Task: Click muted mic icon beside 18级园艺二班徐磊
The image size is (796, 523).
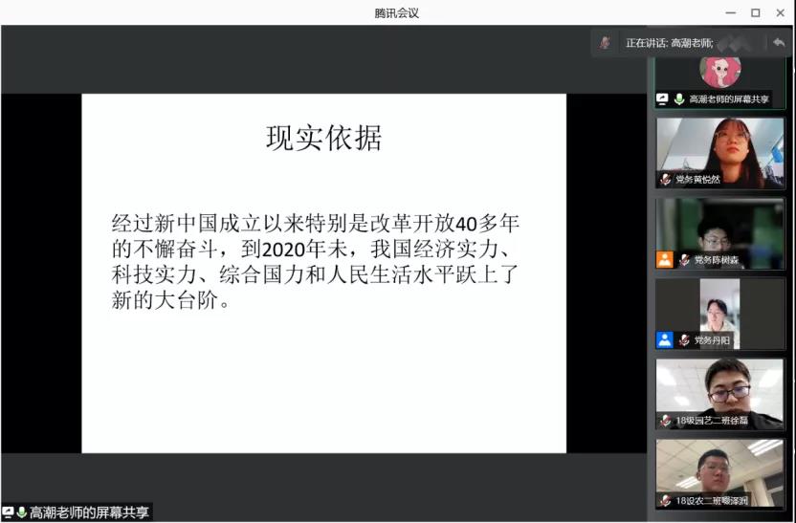Action: click(665, 420)
